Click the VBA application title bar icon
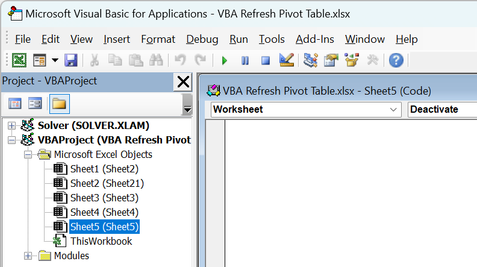The image size is (477, 267). point(15,14)
